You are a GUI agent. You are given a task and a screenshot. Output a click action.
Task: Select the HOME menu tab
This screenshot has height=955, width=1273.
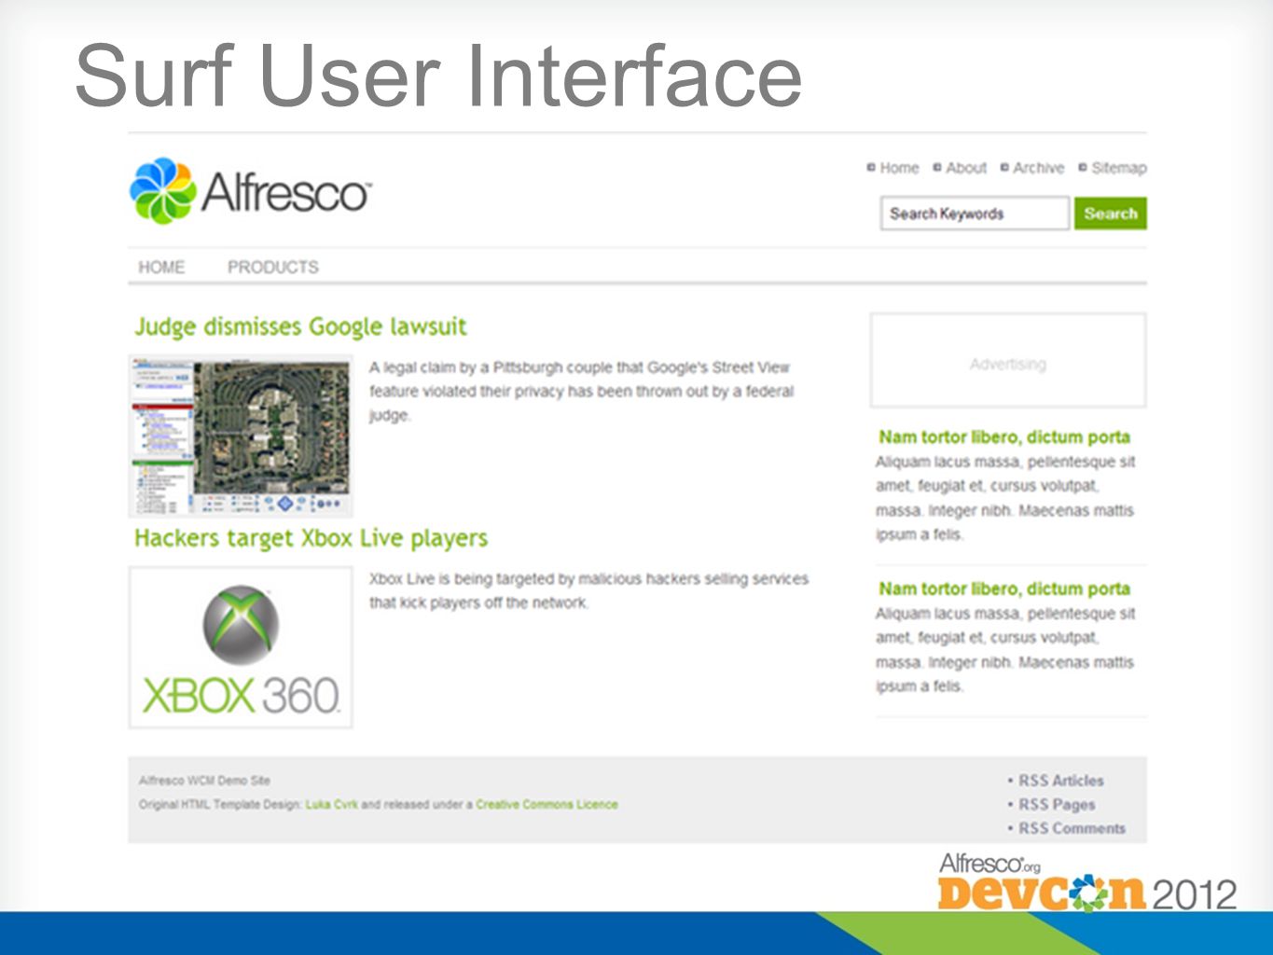161,267
